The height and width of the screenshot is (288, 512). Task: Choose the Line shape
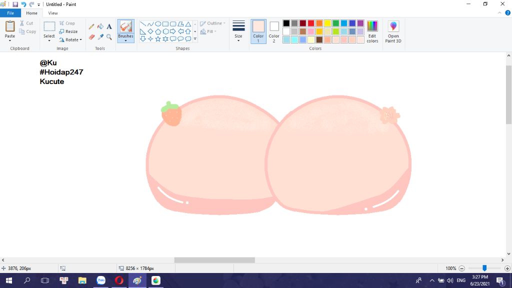point(142,24)
